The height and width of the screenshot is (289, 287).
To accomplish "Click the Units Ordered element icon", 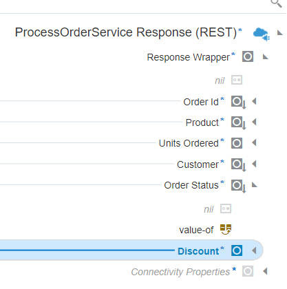I will (x=237, y=143).
